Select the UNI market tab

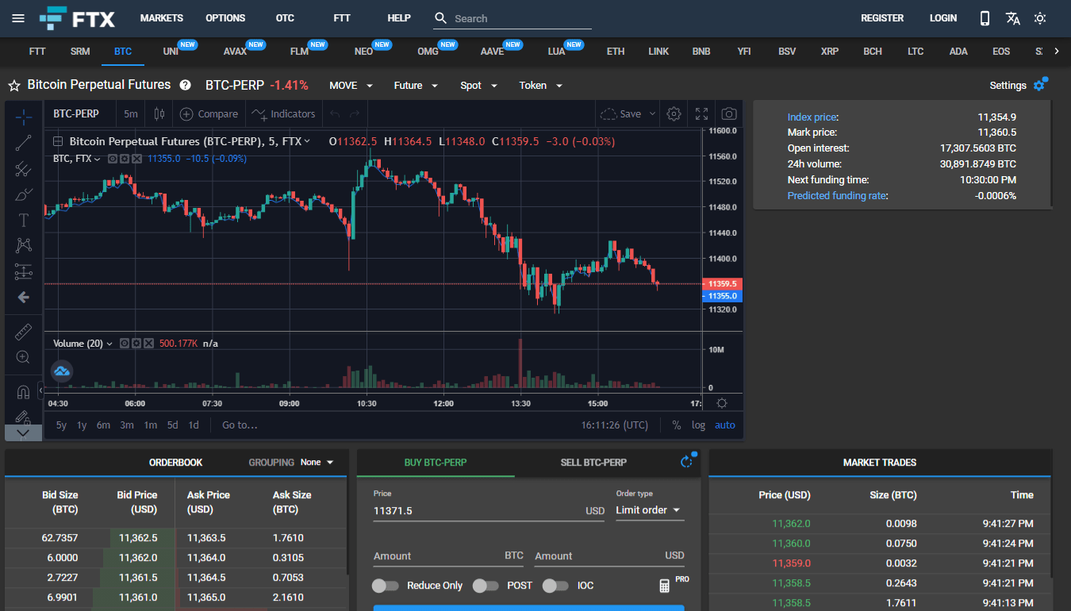pos(171,52)
